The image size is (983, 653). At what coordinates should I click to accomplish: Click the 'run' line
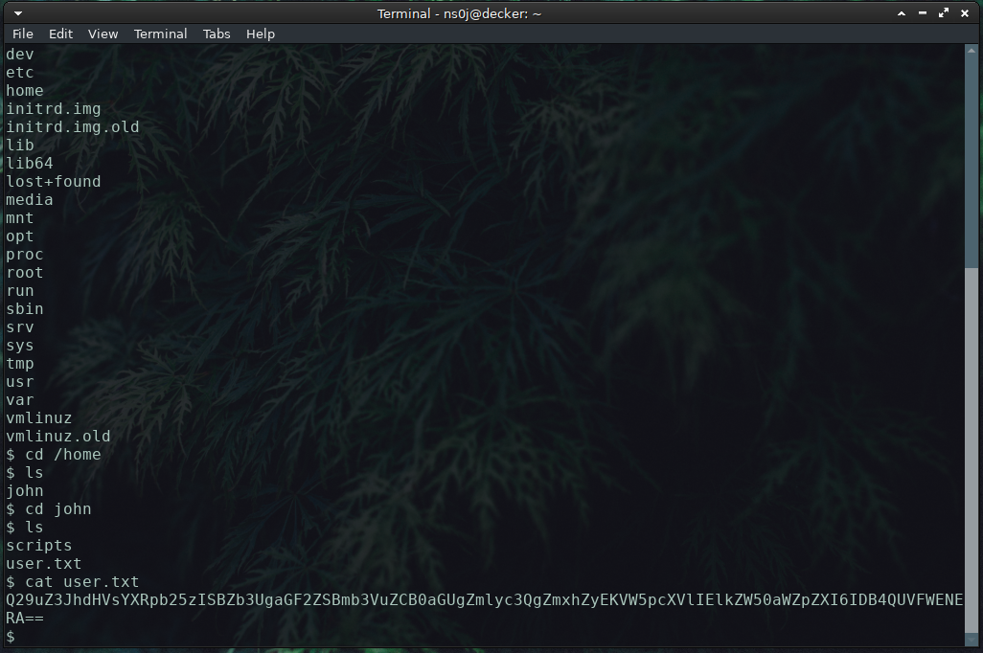(x=19, y=291)
